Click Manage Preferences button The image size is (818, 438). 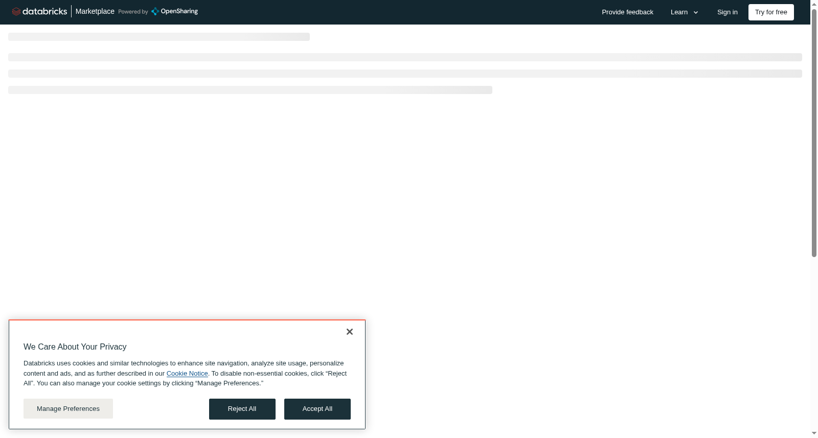(68, 409)
